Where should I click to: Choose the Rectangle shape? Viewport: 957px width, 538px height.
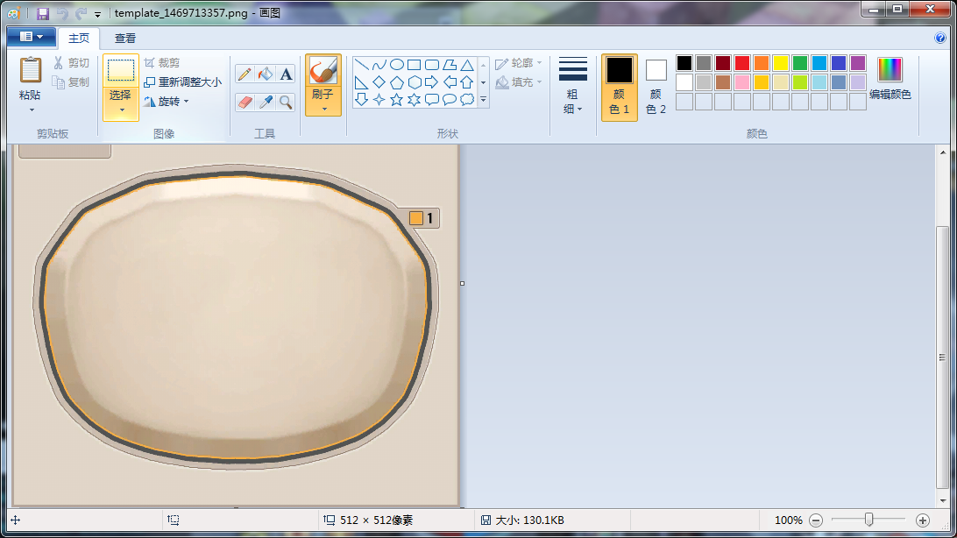tap(415, 65)
